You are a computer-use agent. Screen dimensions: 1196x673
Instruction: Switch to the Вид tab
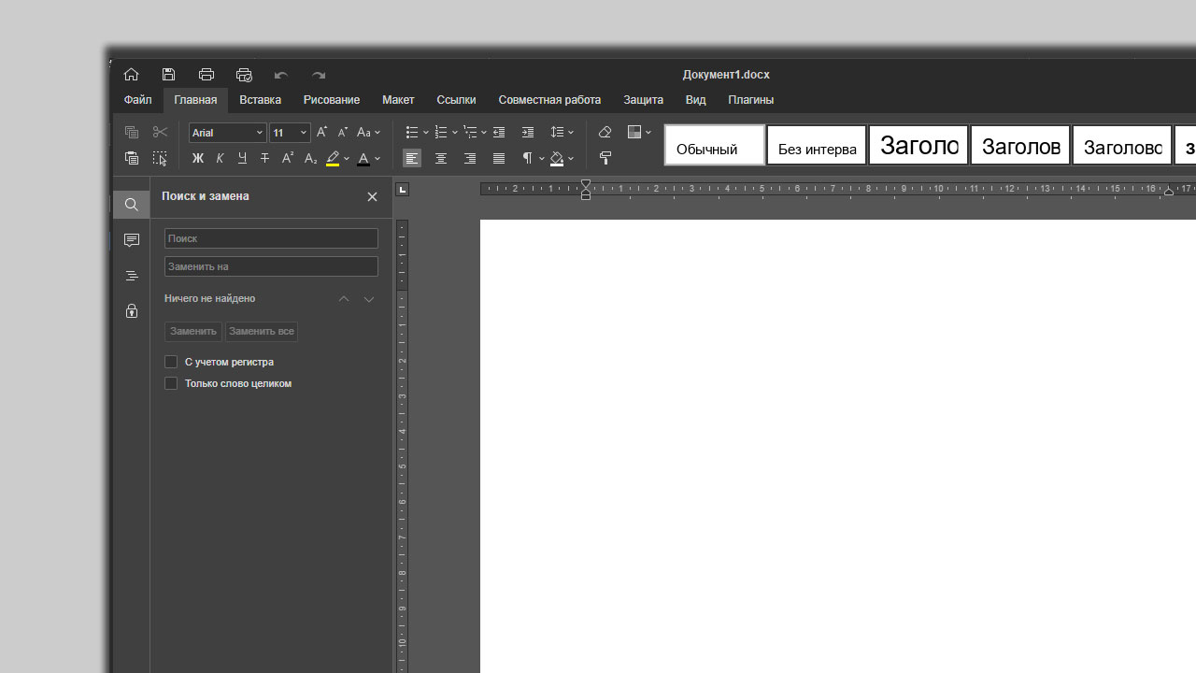(695, 100)
